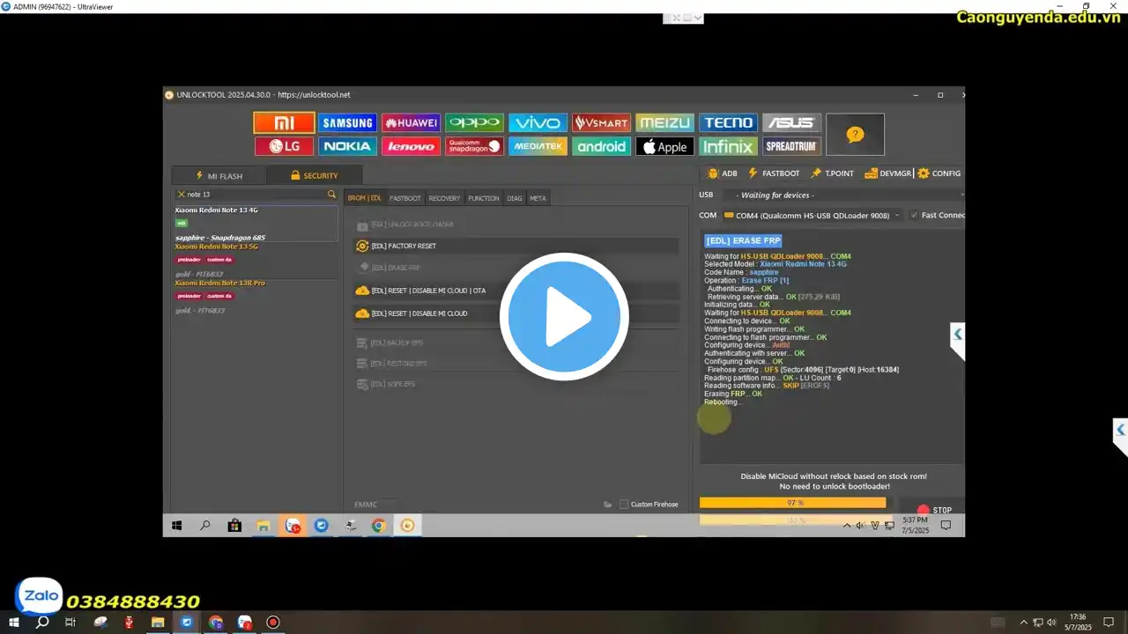This screenshot has width=1128, height=634.
Task: Toggle the Custom Firehose checkbox
Action: click(x=624, y=505)
